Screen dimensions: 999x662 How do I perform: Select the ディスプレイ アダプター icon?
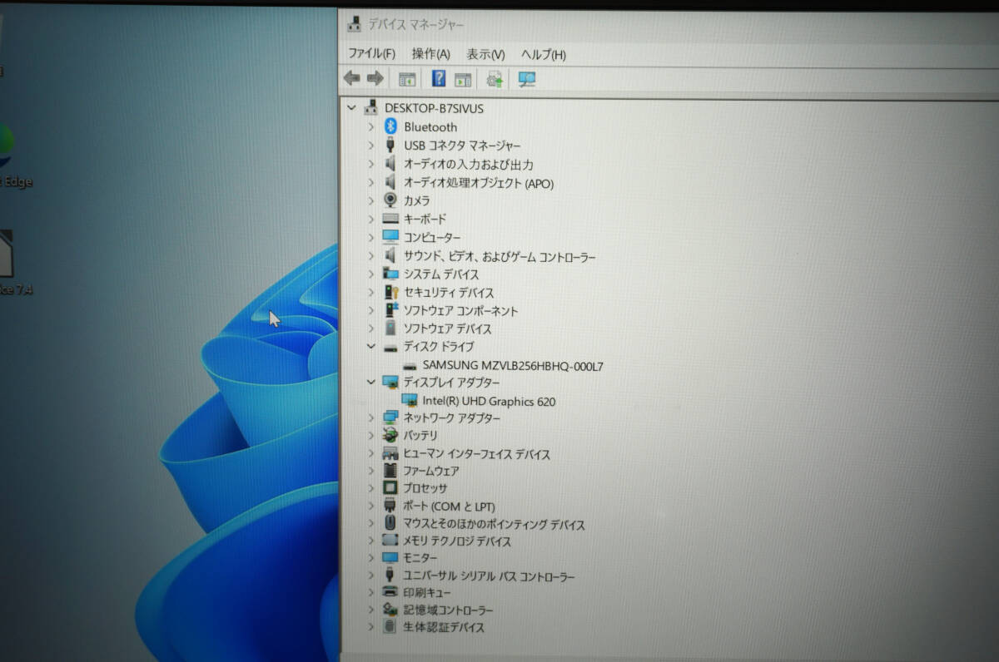pos(390,382)
